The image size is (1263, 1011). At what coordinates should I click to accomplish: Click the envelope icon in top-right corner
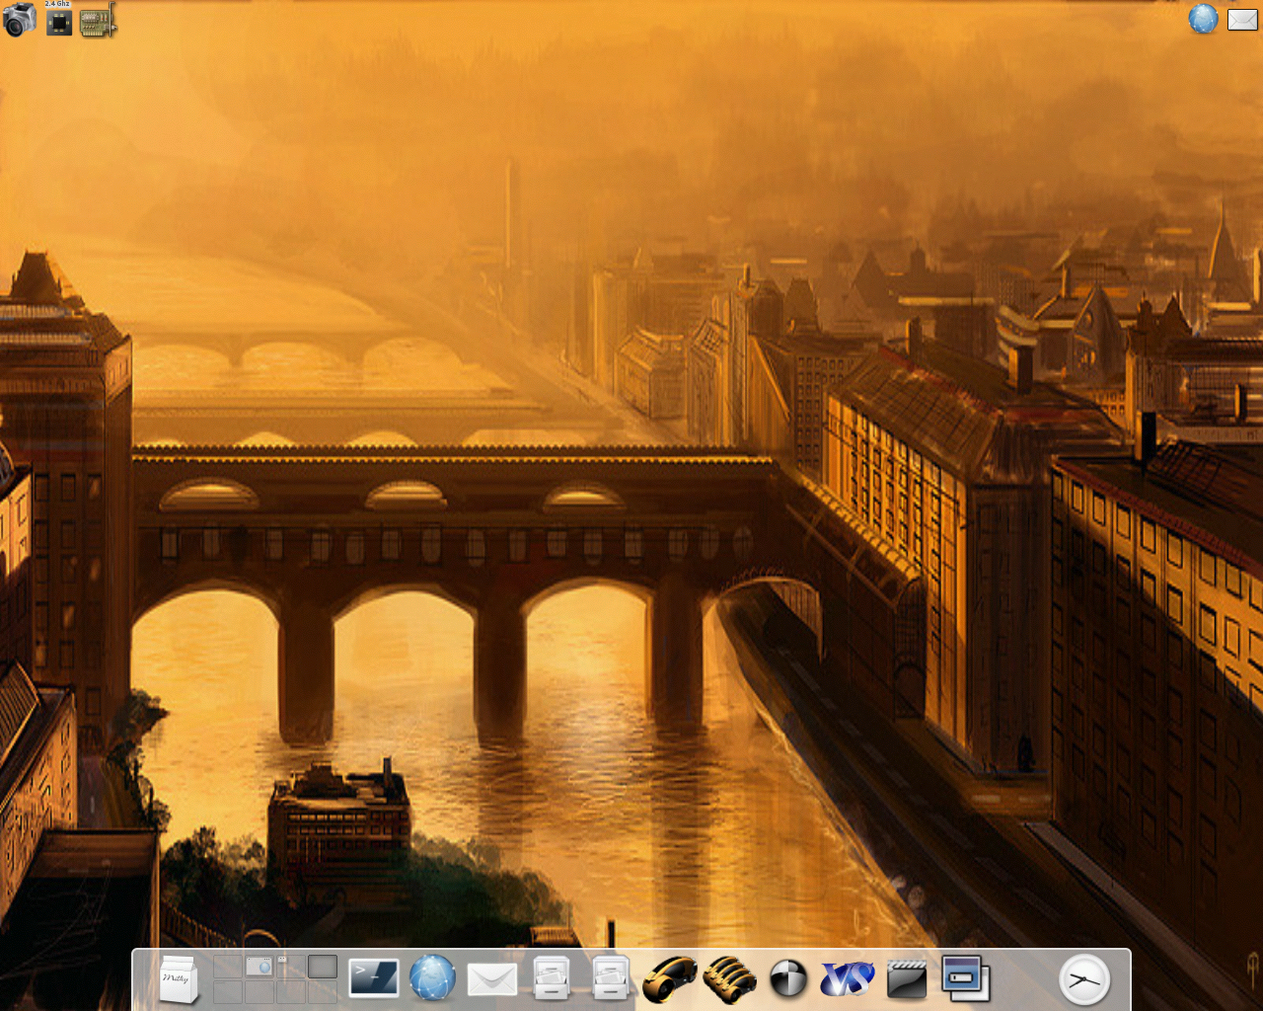[x=1242, y=19]
